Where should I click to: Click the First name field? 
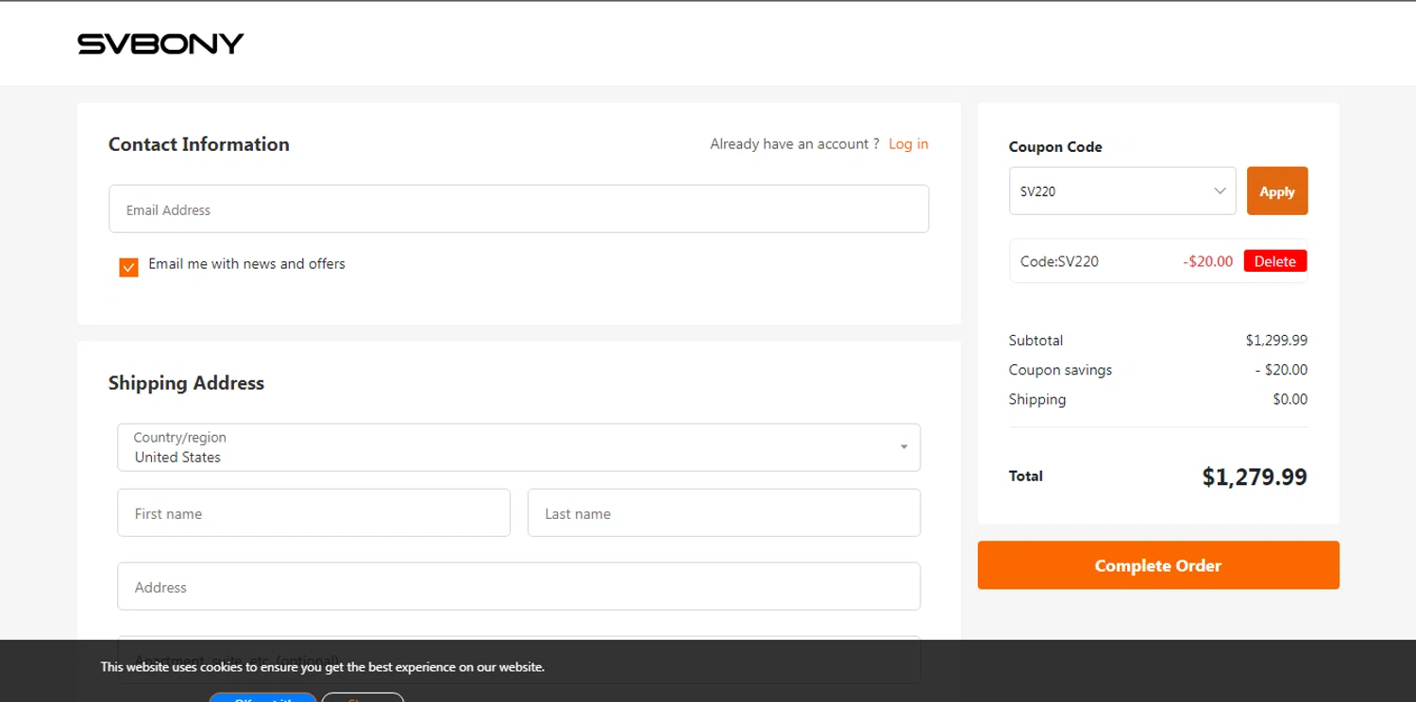pyautogui.click(x=313, y=512)
